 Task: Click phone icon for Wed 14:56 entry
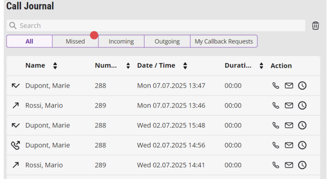click(276, 145)
